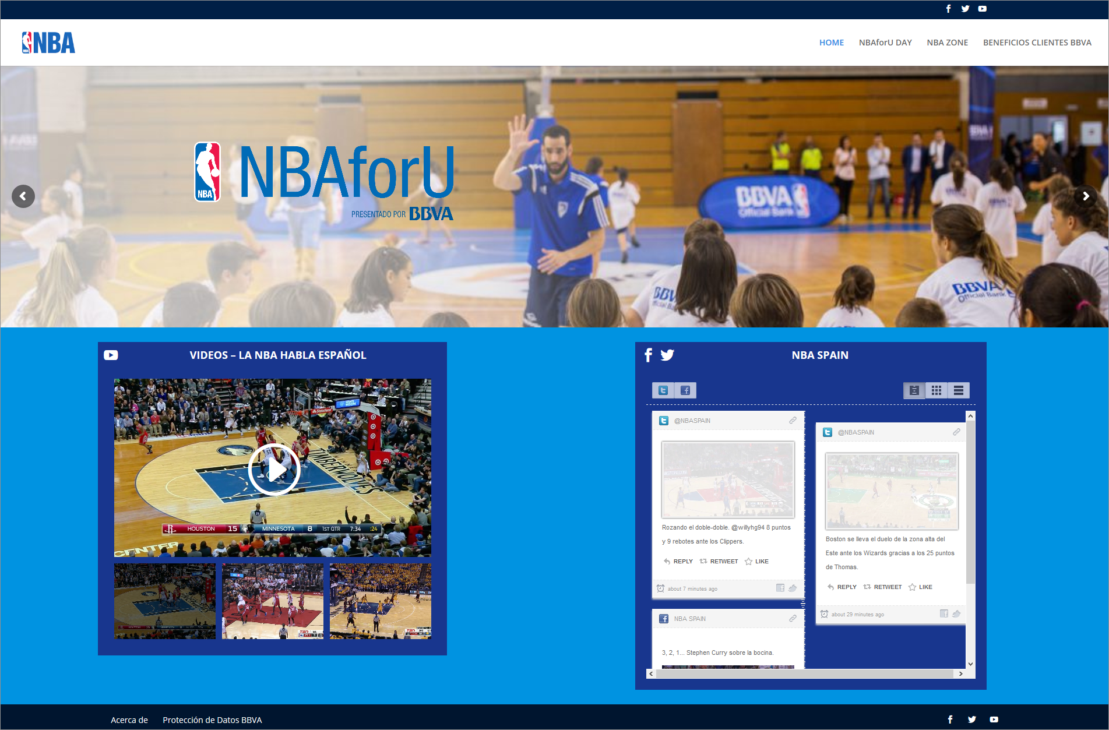This screenshot has width=1109, height=730.
Task: Click @willyhg94 mention in tweet
Action: click(748, 527)
